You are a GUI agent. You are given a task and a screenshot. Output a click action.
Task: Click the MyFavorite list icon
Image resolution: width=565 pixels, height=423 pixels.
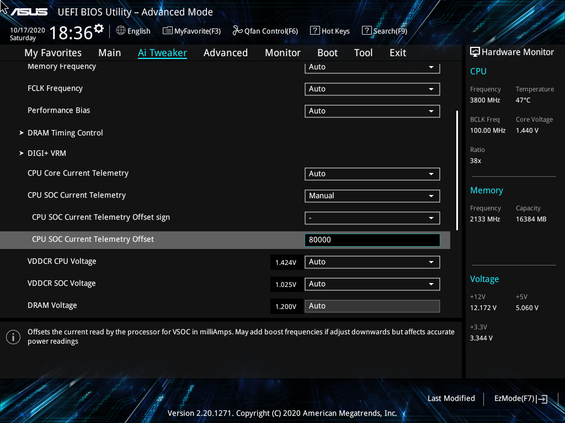point(168,31)
